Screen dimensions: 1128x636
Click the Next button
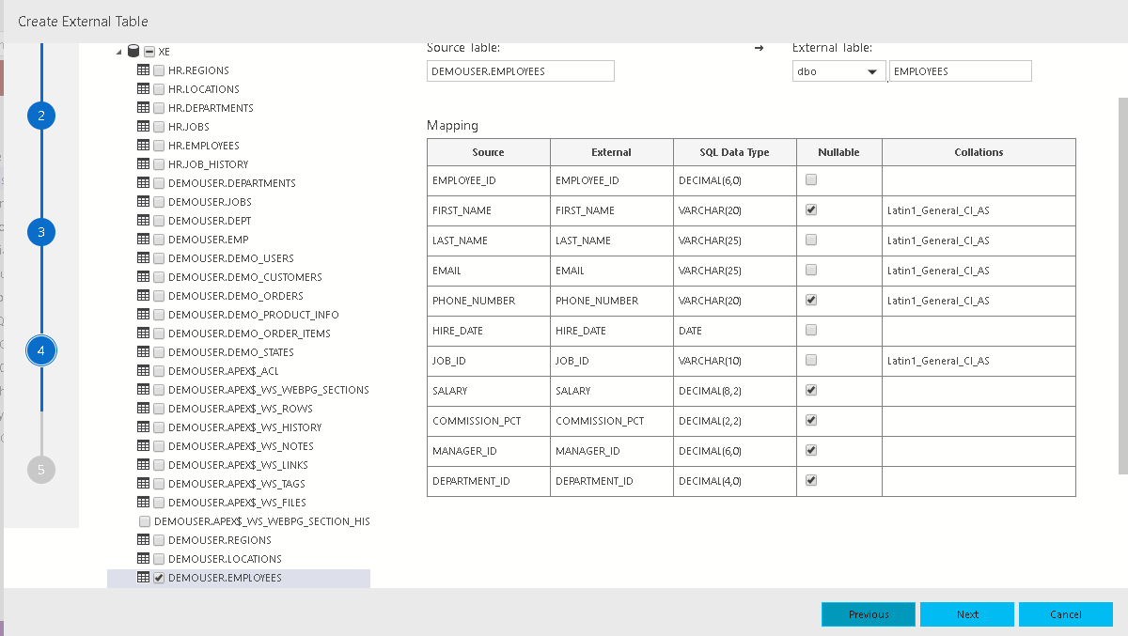tap(966, 614)
